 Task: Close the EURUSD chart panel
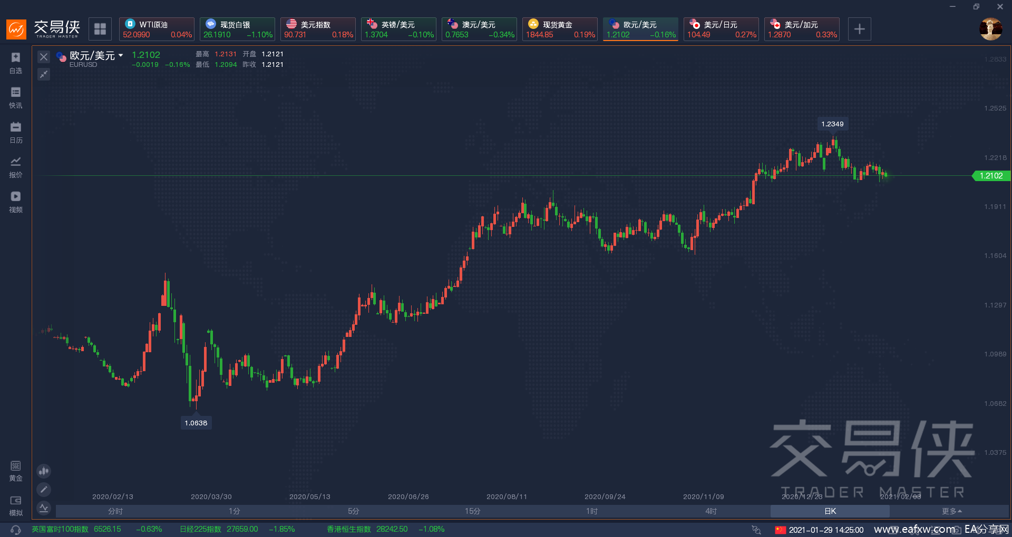click(44, 57)
